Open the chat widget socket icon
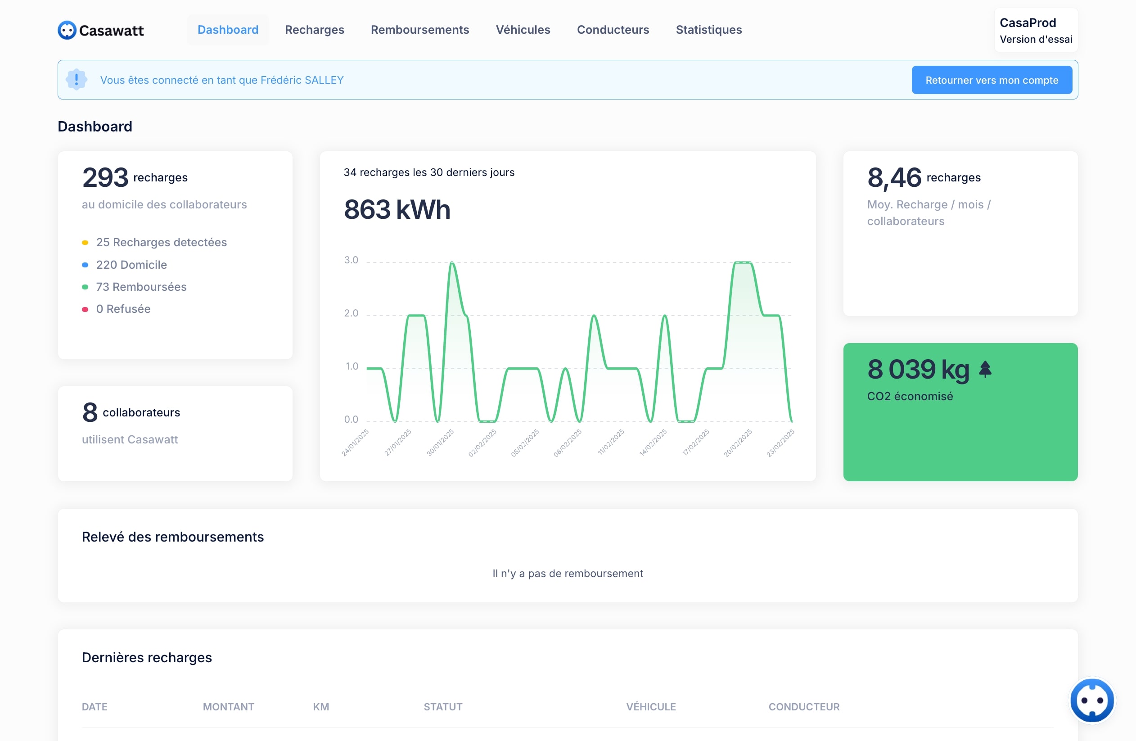 [1091, 700]
